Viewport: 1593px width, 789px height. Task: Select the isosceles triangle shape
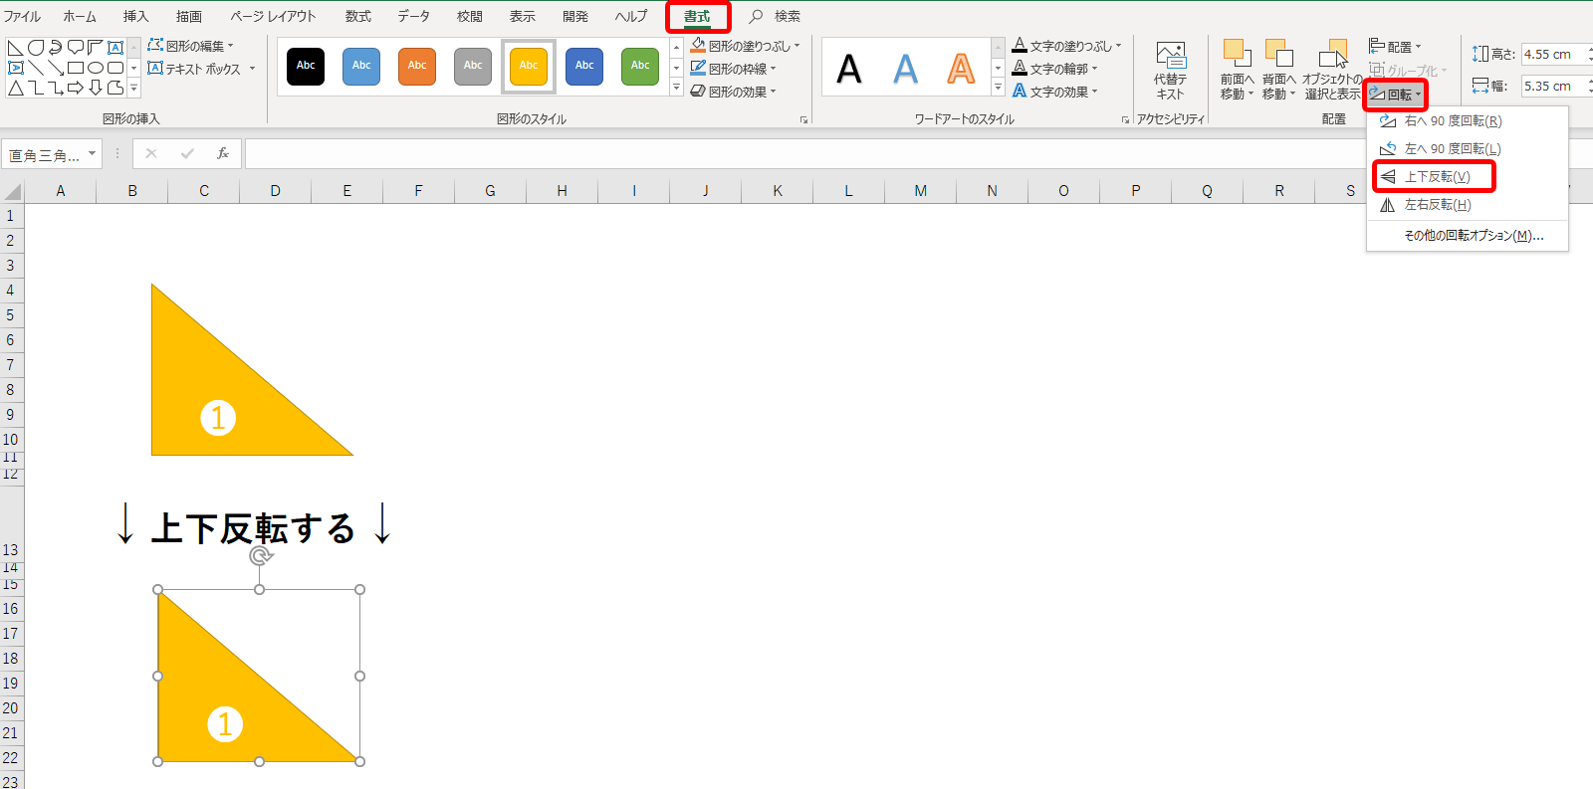pyautogui.click(x=16, y=88)
